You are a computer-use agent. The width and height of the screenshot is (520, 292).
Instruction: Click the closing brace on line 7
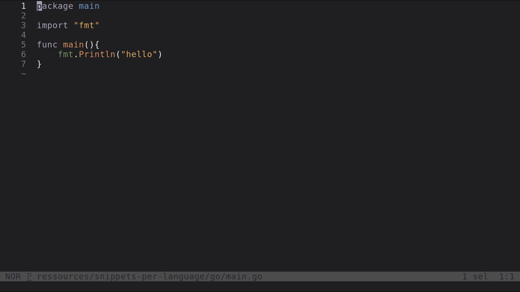coord(39,64)
